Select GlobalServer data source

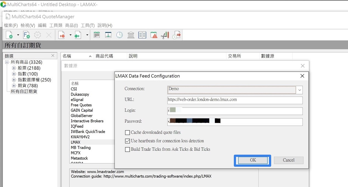[x=82, y=116]
